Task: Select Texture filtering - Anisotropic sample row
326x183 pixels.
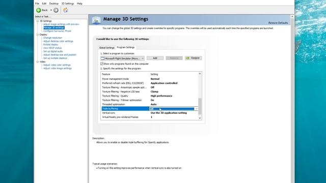Action: coord(150,87)
